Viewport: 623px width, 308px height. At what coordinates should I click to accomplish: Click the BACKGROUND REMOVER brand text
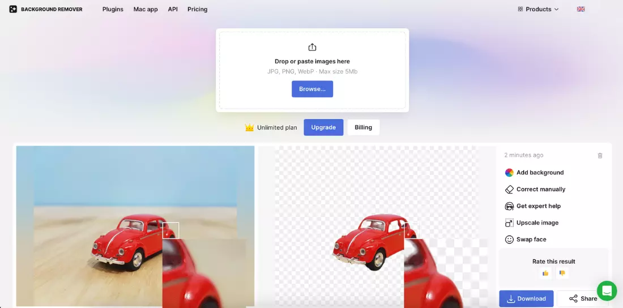52,9
